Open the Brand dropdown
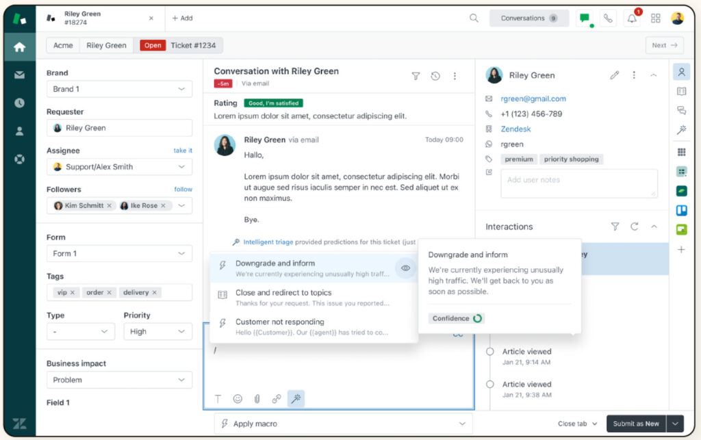 pos(119,89)
